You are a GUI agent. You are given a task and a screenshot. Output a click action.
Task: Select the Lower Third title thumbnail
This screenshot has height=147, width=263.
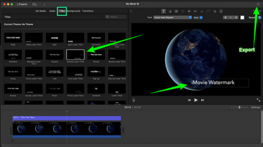(x=117, y=89)
